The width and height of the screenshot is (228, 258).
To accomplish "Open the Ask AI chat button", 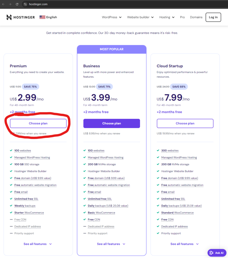I will [x=217, y=253].
